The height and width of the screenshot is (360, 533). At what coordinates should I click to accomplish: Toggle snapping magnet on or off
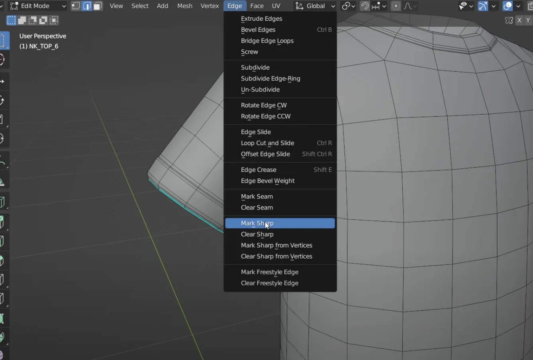[364, 6]
